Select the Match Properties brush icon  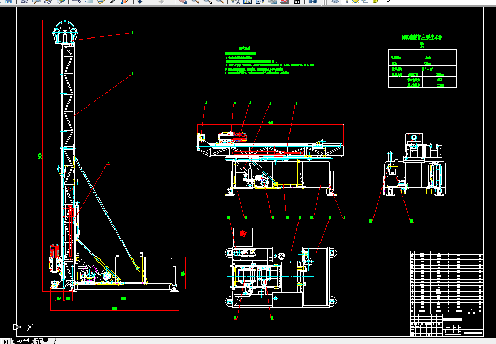coord(112,1)
